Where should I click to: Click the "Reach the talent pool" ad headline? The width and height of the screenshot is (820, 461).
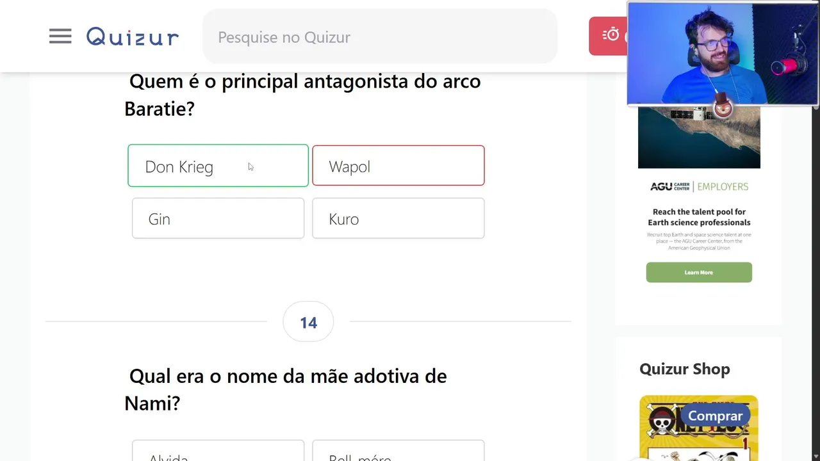[x=698, y=217]
